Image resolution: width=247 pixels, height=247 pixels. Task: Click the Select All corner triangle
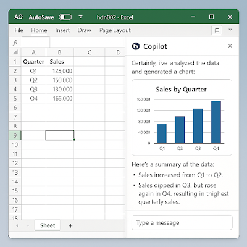pos(15,52)
